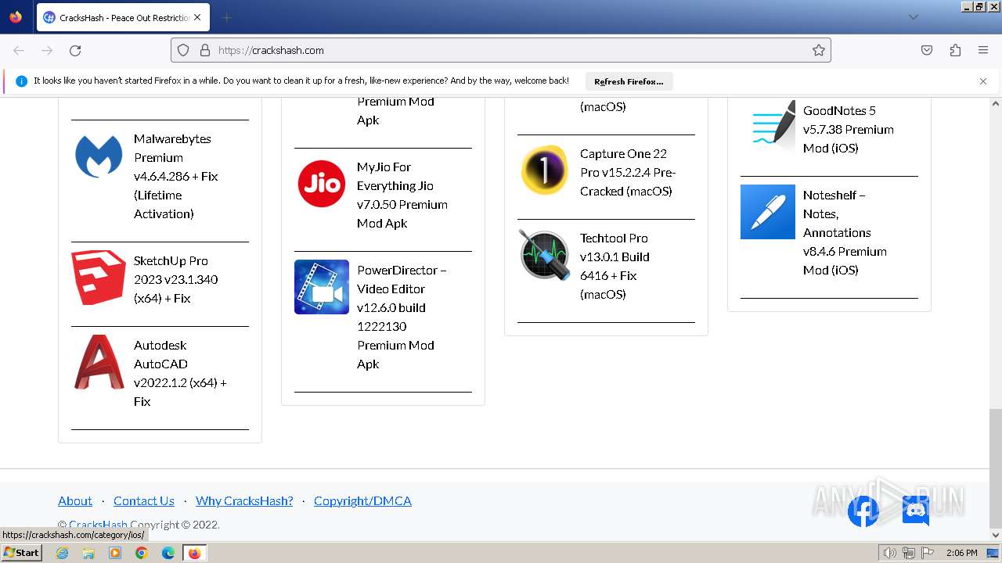Image resolution: width=1002 pixels, height=563 pixels.
Task: Bookmark this page with the star
Action: click(819, 50)
